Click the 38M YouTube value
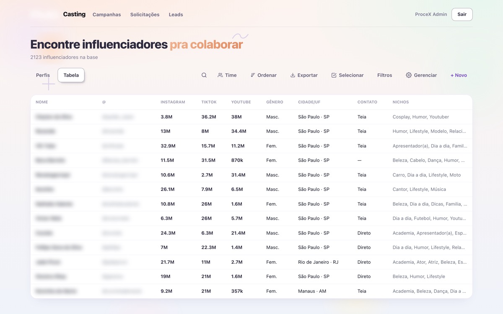Image resolution: width=503 pixels, height=314 pixels. pyautogui.click(x=236, y=117)
